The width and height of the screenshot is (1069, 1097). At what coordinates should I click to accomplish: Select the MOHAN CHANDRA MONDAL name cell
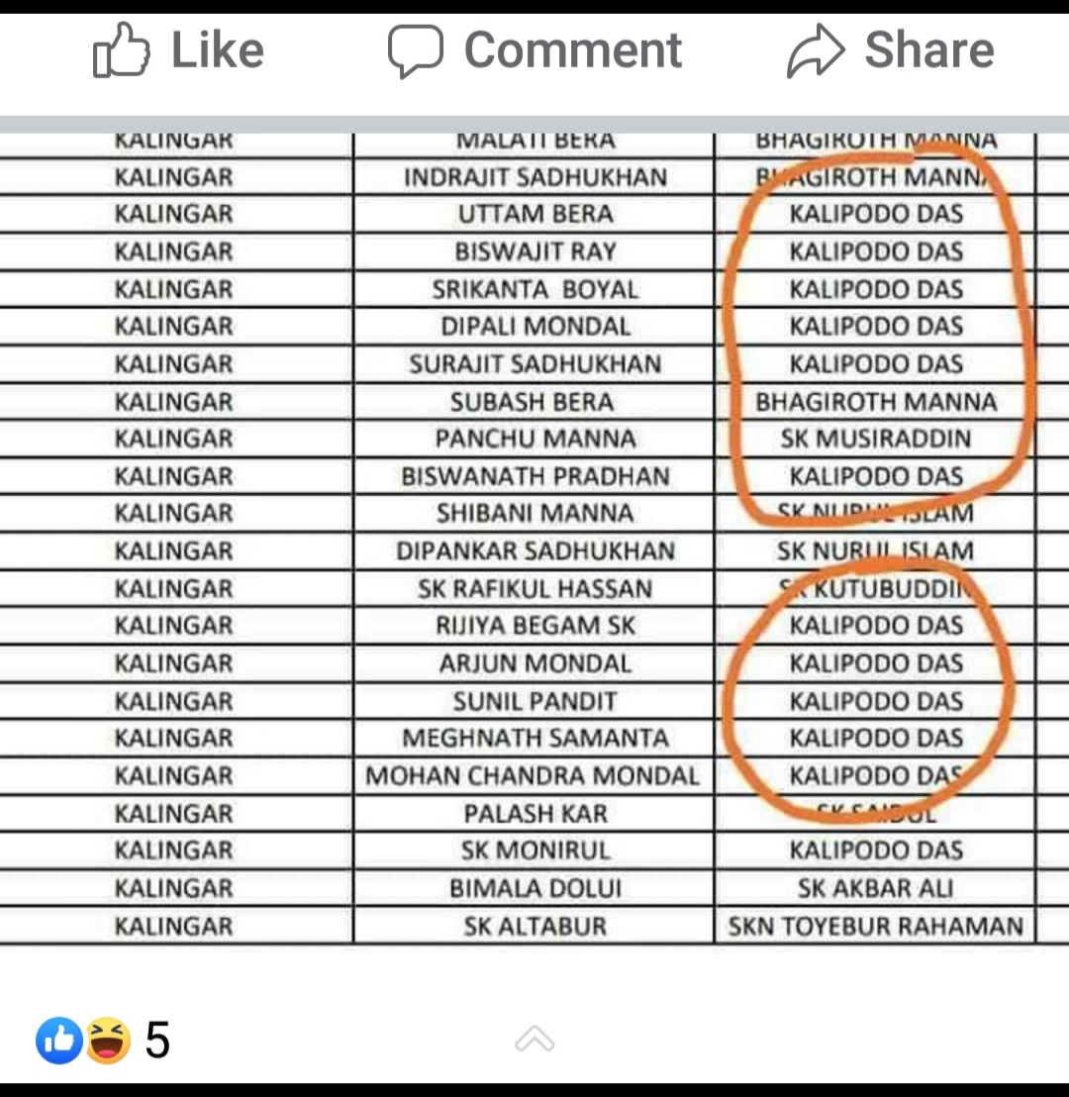point(534,775)
